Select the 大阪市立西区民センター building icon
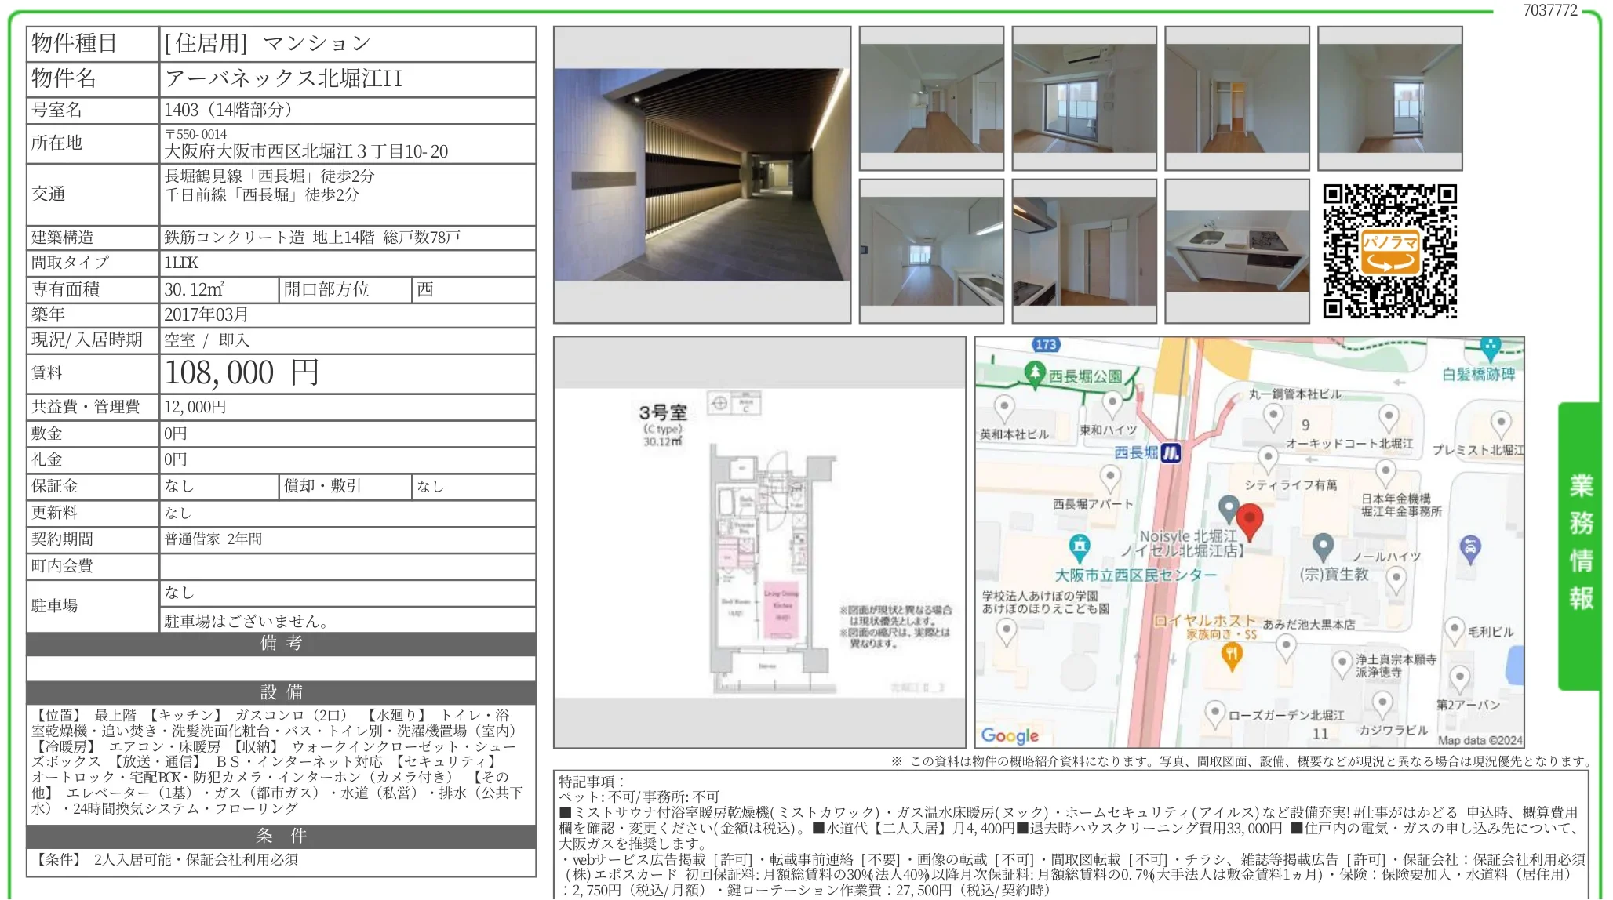This screenshot has width=1613, height=900. [x=1080, y=544]
